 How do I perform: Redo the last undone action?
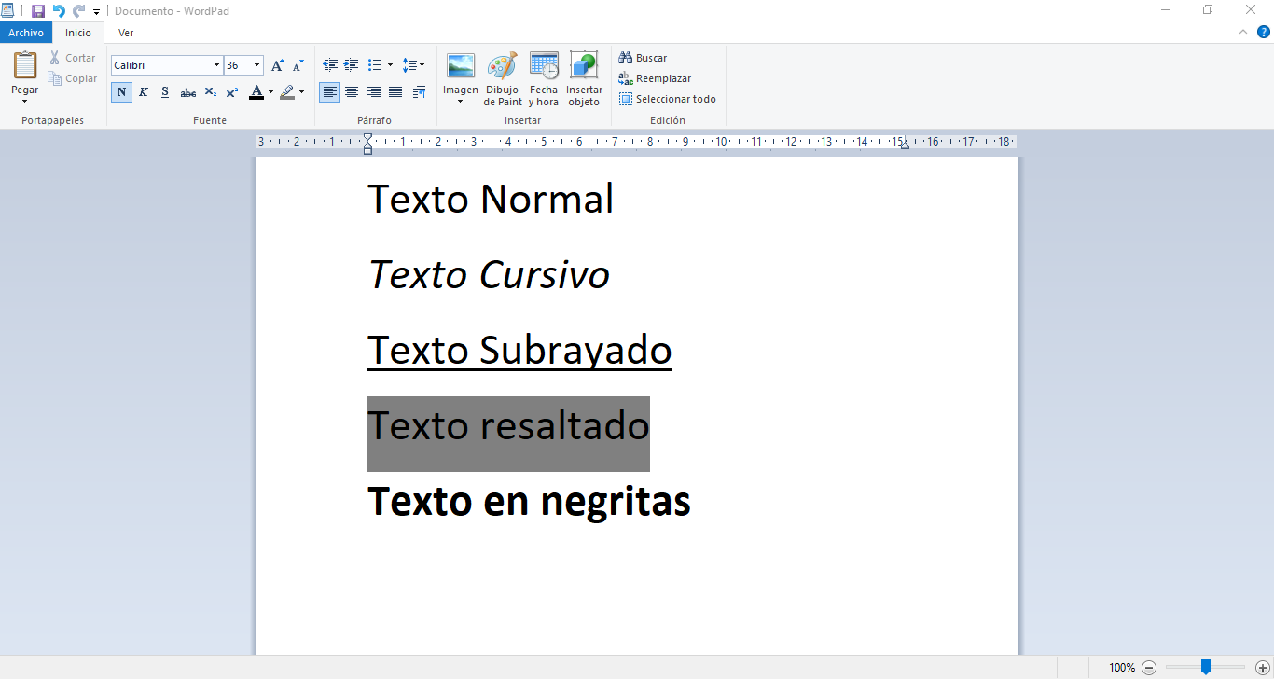coord(79,11)
